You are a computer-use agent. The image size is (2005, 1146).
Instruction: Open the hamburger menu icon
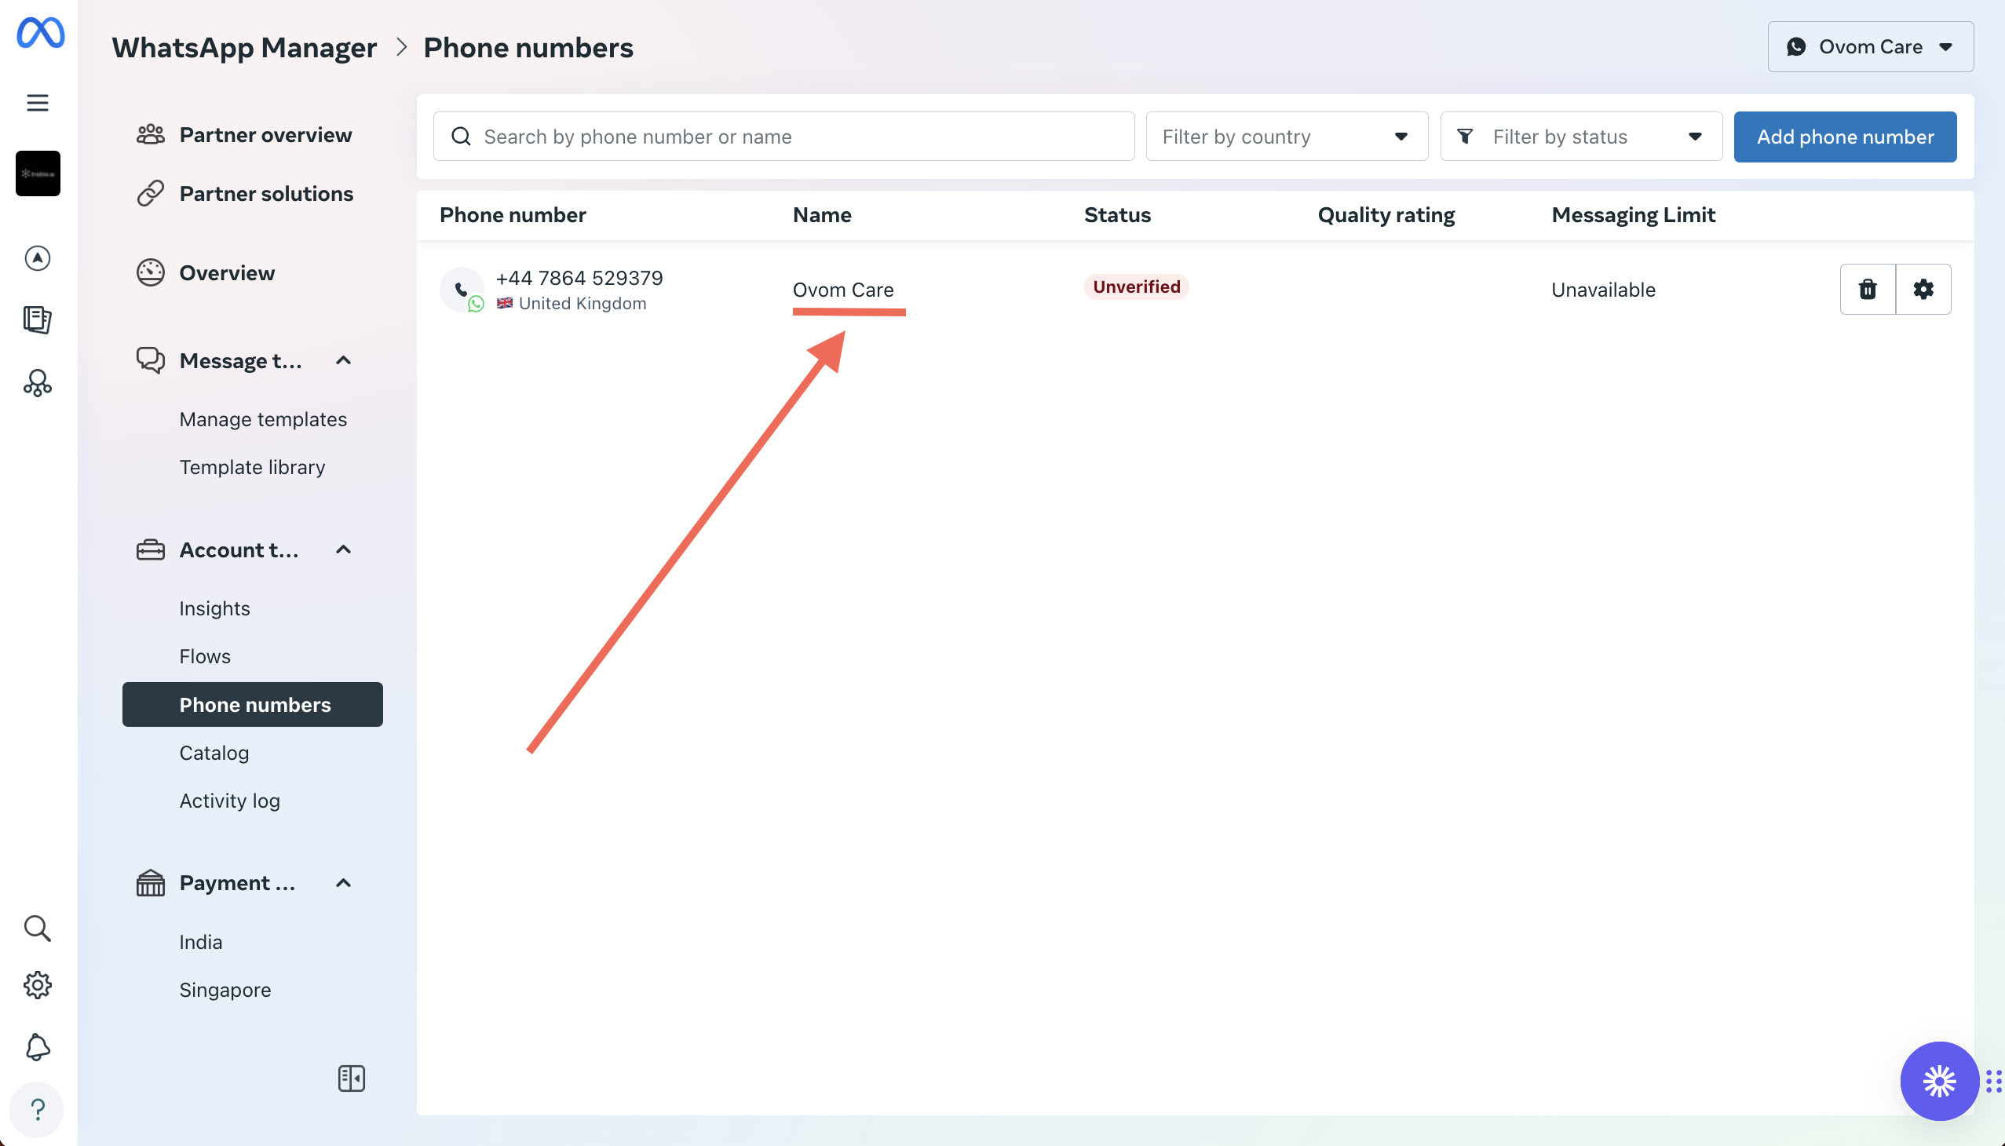click(x=38, y=103)
